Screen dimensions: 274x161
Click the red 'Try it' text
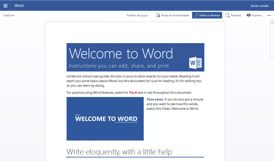133,93
